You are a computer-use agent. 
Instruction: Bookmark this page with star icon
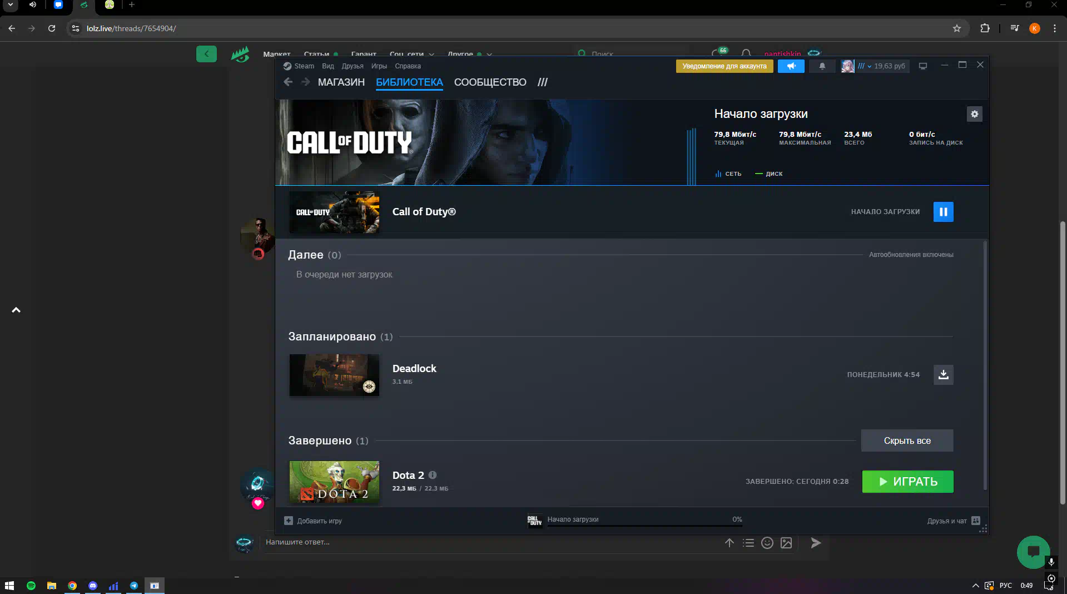(956, 28)
